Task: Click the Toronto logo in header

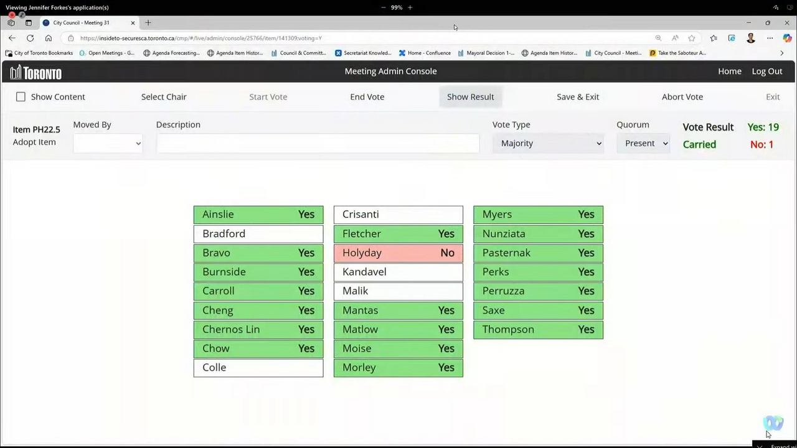Action: coord(35,72)
